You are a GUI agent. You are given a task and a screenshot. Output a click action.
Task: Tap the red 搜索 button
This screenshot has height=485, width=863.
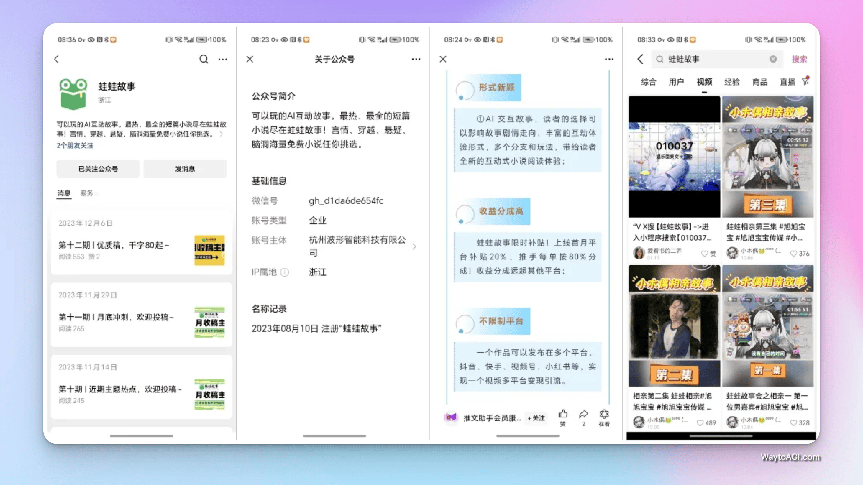[x=799, y=59]
